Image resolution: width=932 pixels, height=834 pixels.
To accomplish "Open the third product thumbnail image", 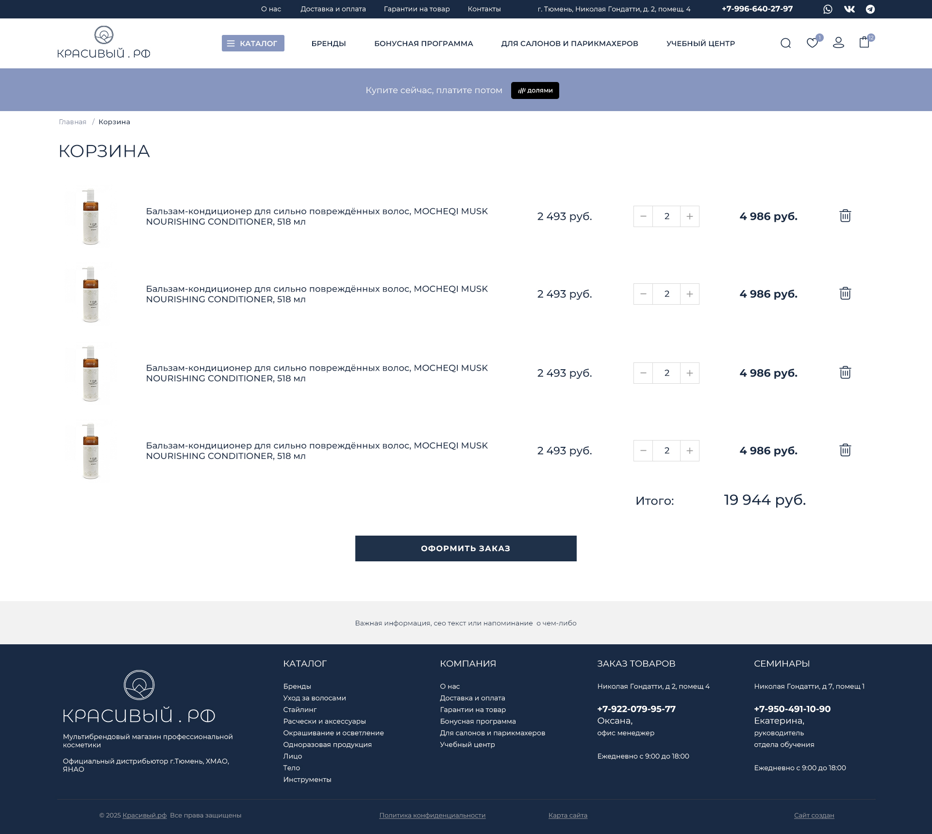I will click(x=91, y=373).
